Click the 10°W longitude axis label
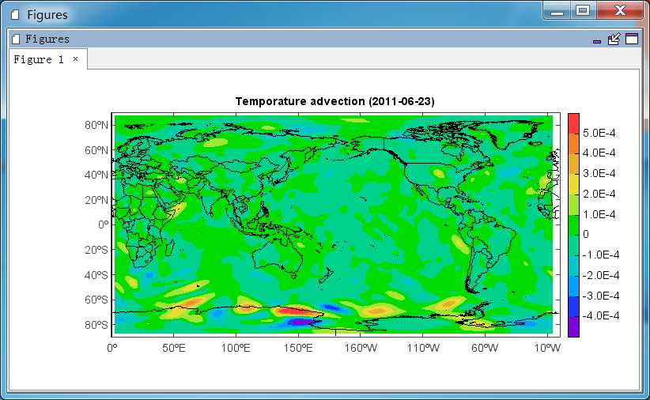650x400 pixels. [x=547, y=348]
